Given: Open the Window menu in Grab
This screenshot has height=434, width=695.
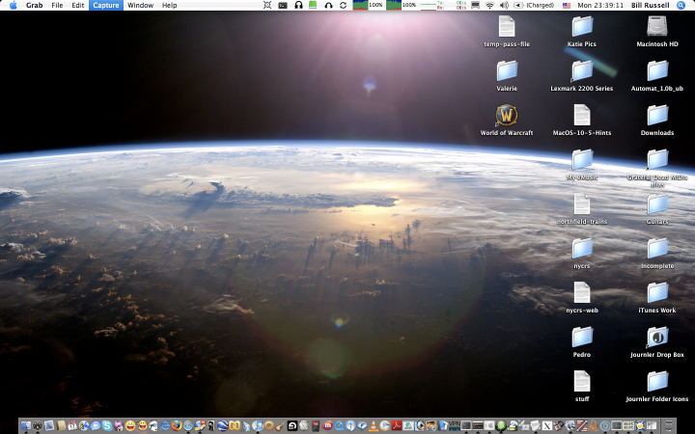Looking at the screenshot, I should [x=140, y=6].
